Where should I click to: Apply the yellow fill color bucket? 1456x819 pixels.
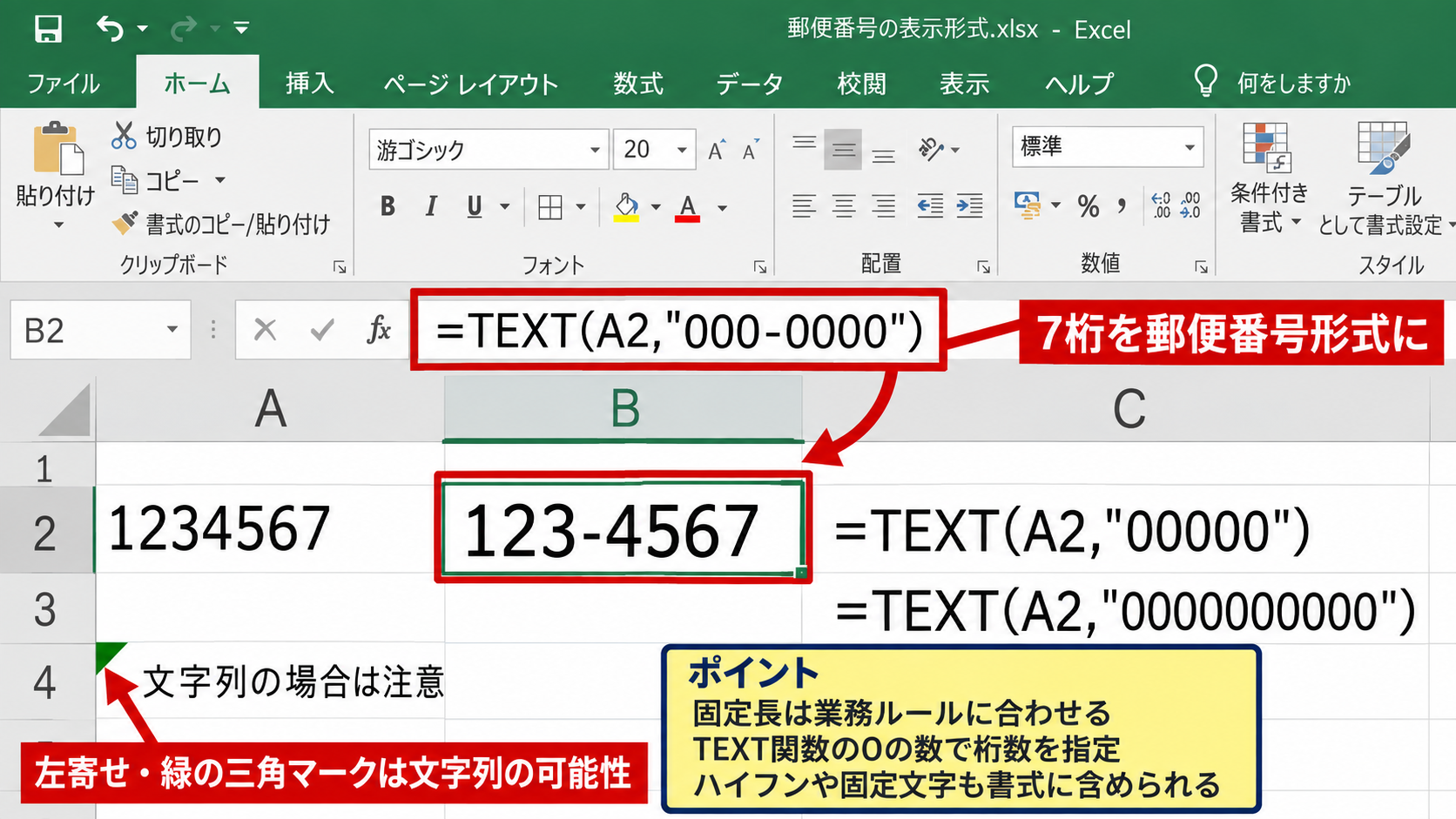coord(626,207)
